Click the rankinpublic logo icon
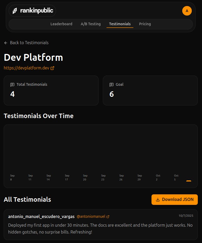Image resolution: width=202 pixels, height=243 pixels. point(15,11)
